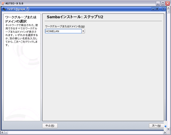Click the HOMELAN workgroup name input field
The width and height of the screenshot is (171, 135).
click(x=63, y=31)
